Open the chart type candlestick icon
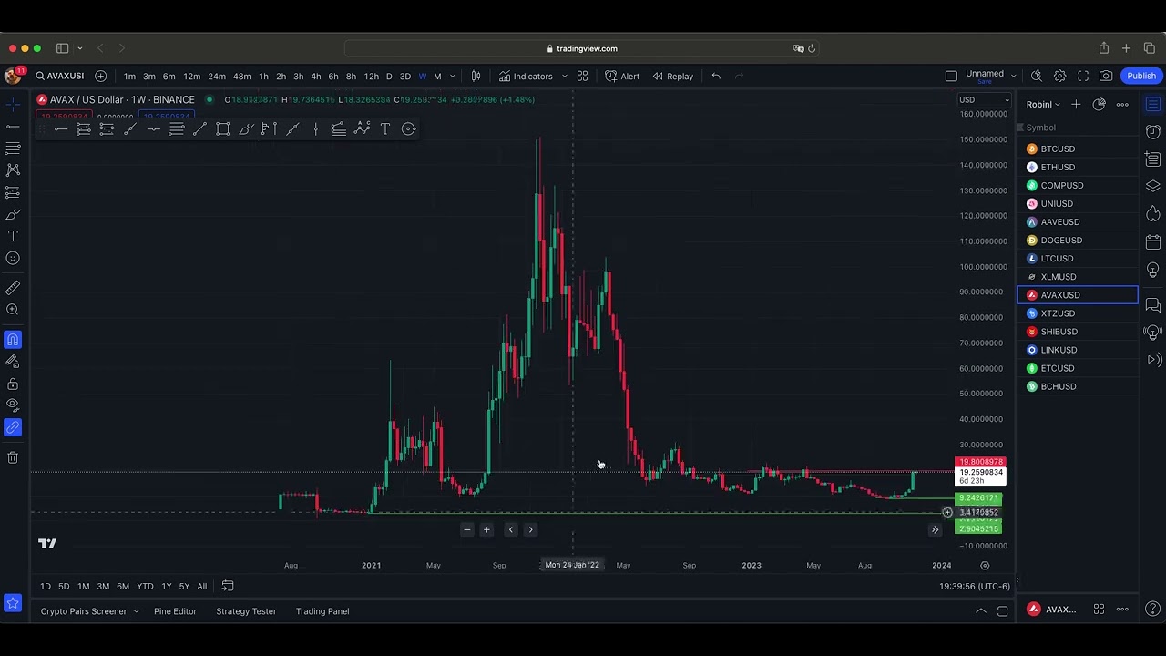 [x=476, y=77]
